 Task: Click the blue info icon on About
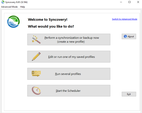click(x=125, y=36)
